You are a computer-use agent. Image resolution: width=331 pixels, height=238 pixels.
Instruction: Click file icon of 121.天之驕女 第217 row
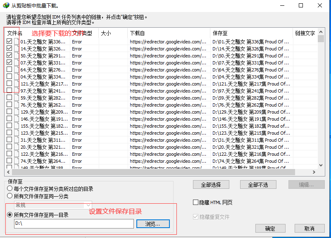[x=17, y=84]
